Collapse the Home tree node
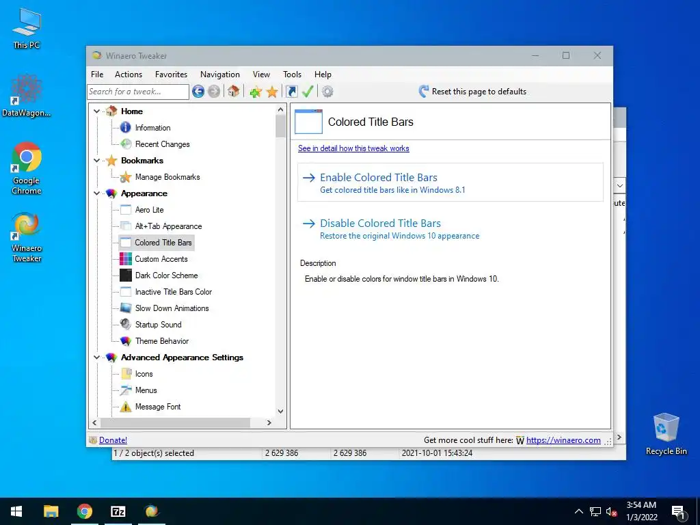 click(96, 111)
